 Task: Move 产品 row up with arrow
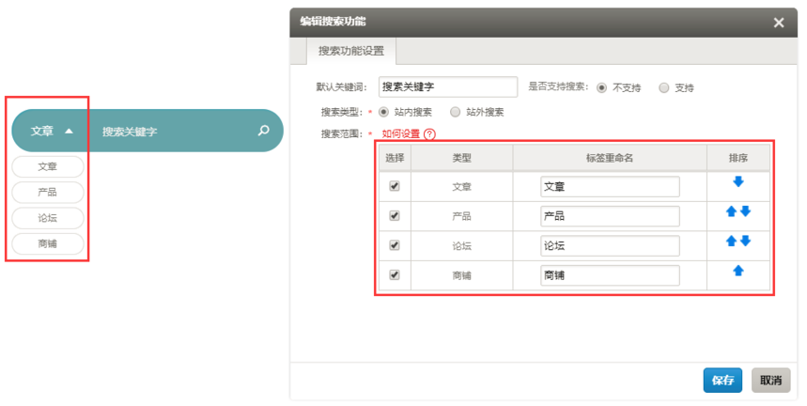tap(731, 211)
